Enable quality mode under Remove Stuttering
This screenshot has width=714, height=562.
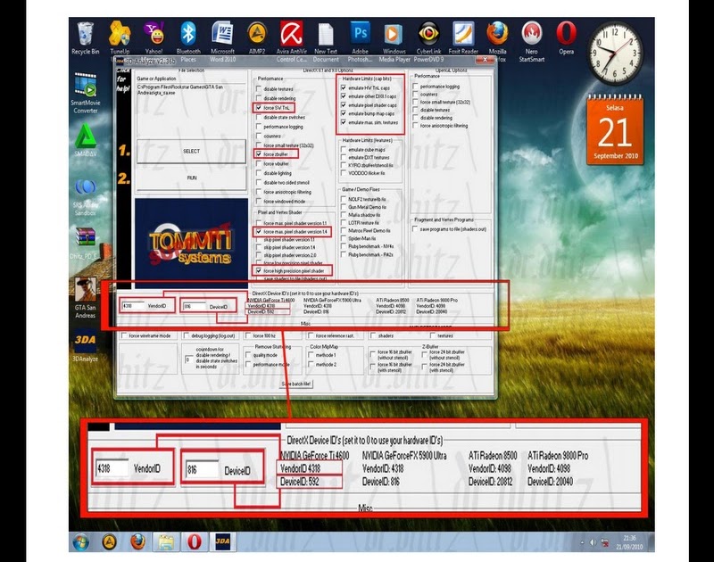pyautogui.click(x=248, y=355)
